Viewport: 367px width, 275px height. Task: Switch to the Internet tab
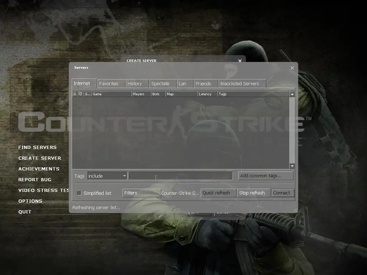coord(84,83)
